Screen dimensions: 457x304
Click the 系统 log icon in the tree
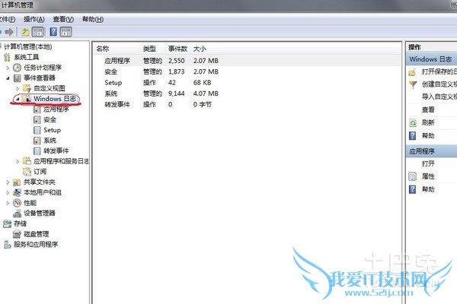pos(37,141)
